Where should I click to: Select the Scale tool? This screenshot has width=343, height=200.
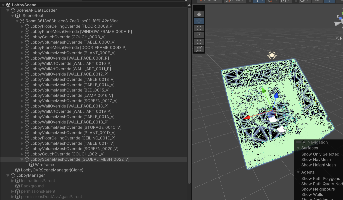click(199, 35)
